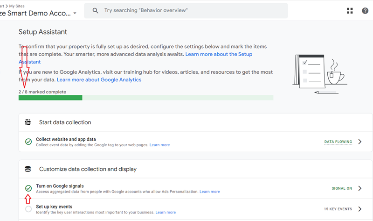The height and width of the screenshot is (221, 373).
Task: Click the green setup progress bar
Action: [146, 98]
